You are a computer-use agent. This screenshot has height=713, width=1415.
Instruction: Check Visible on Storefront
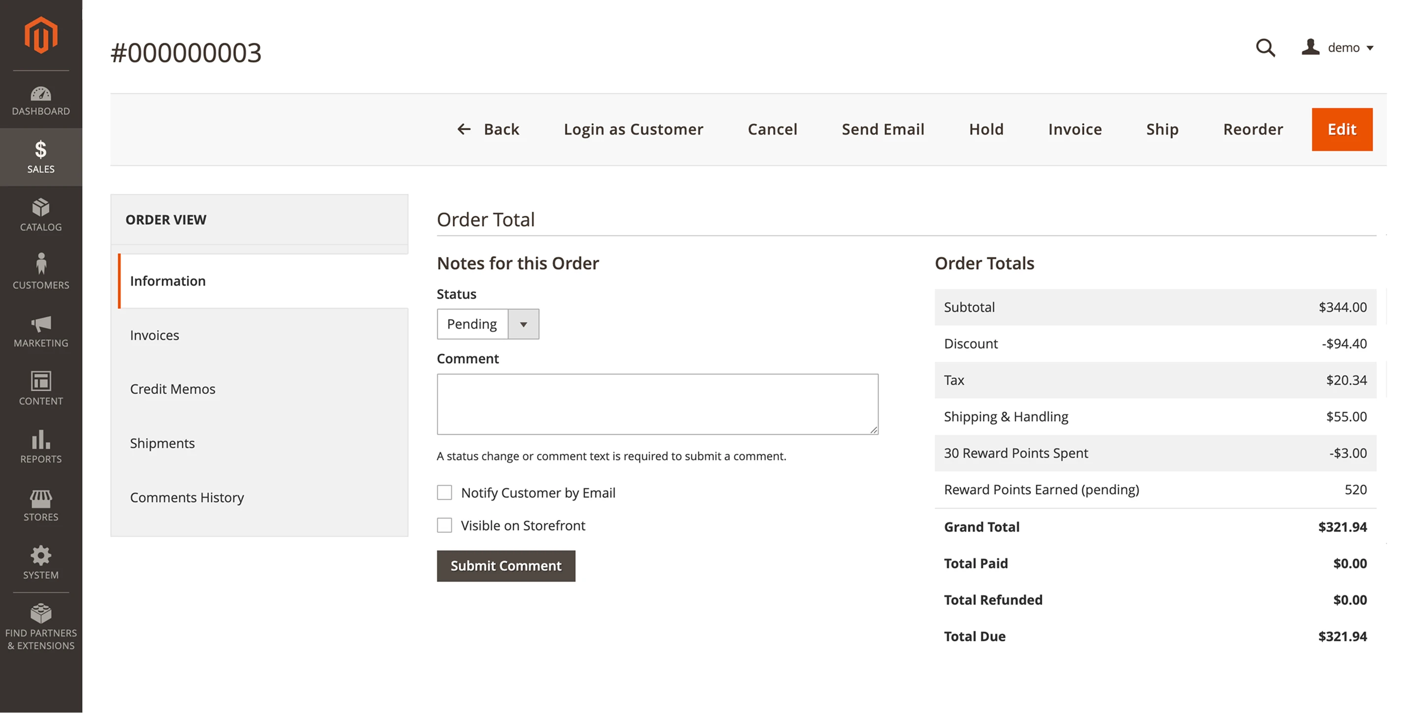click(x=444, y=525)
